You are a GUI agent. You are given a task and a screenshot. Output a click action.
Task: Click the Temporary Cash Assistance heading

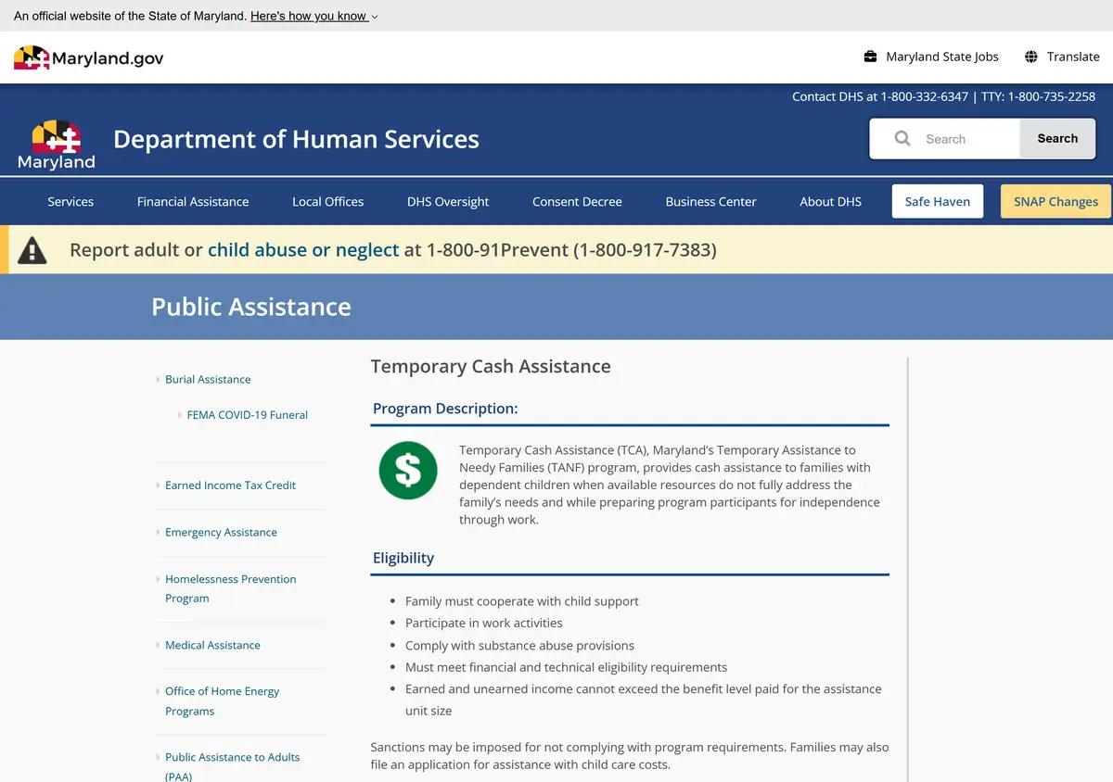point(491,366)
